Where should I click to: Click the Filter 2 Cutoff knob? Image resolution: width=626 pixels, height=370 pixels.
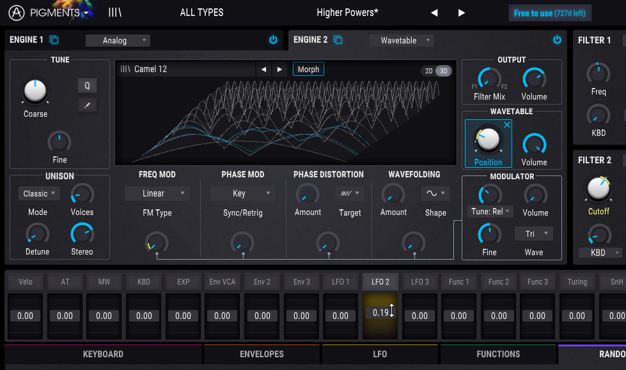[599, 188]
